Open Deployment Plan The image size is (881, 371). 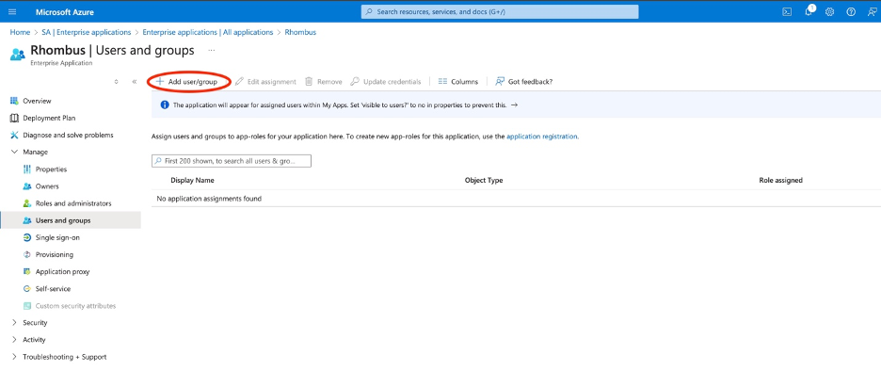click(x=49, y=118)
